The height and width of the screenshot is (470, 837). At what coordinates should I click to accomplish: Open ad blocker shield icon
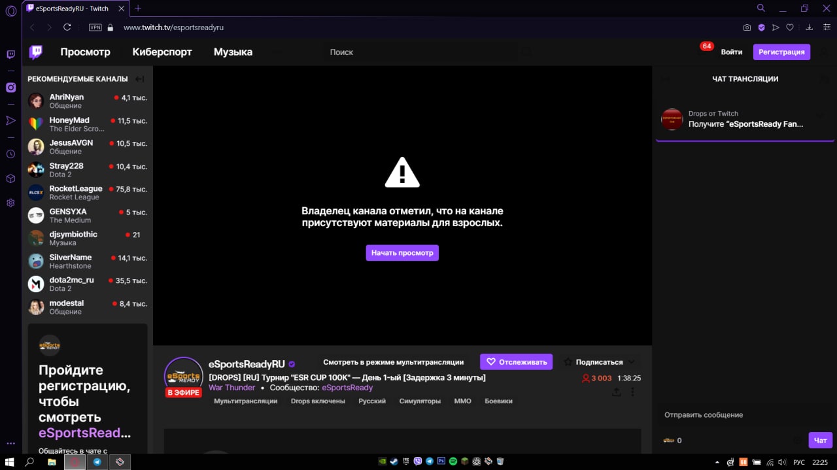point(761,27)
